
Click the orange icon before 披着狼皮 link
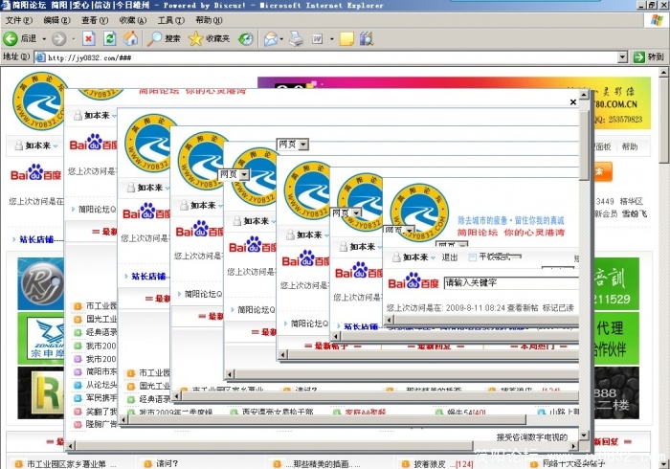click(405, 464)
